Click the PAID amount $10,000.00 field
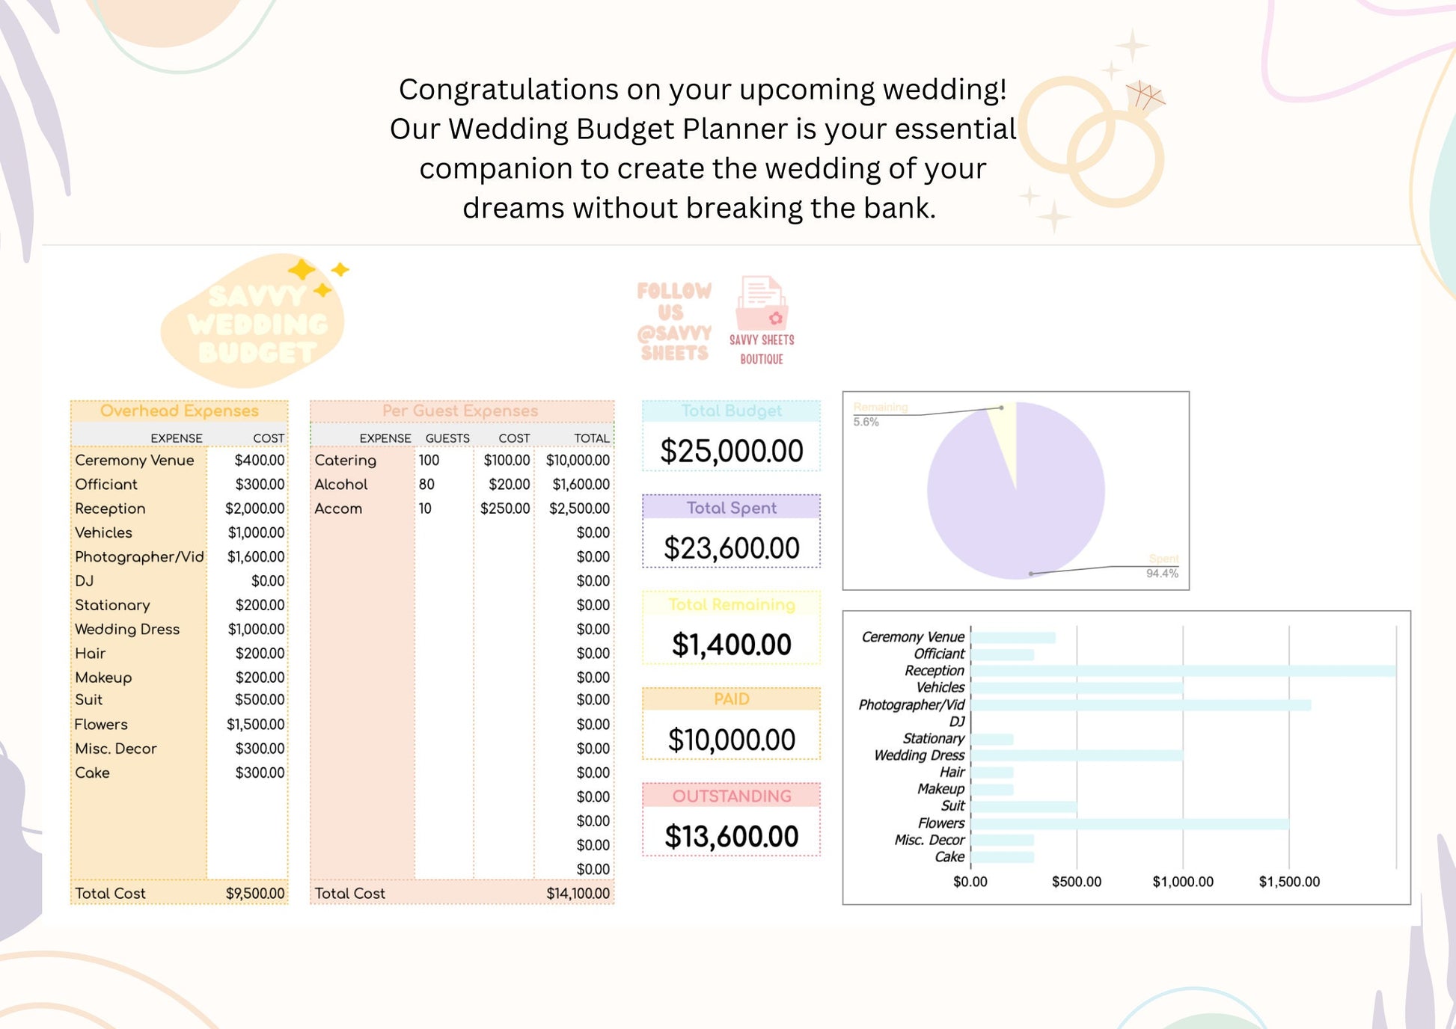Viewport: 1456px width, 1029px height. [731, 740]
